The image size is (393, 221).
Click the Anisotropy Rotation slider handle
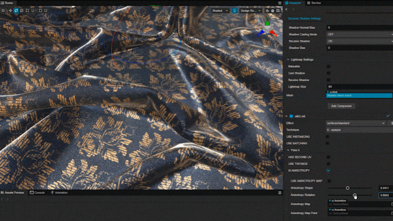coord(354,195)
